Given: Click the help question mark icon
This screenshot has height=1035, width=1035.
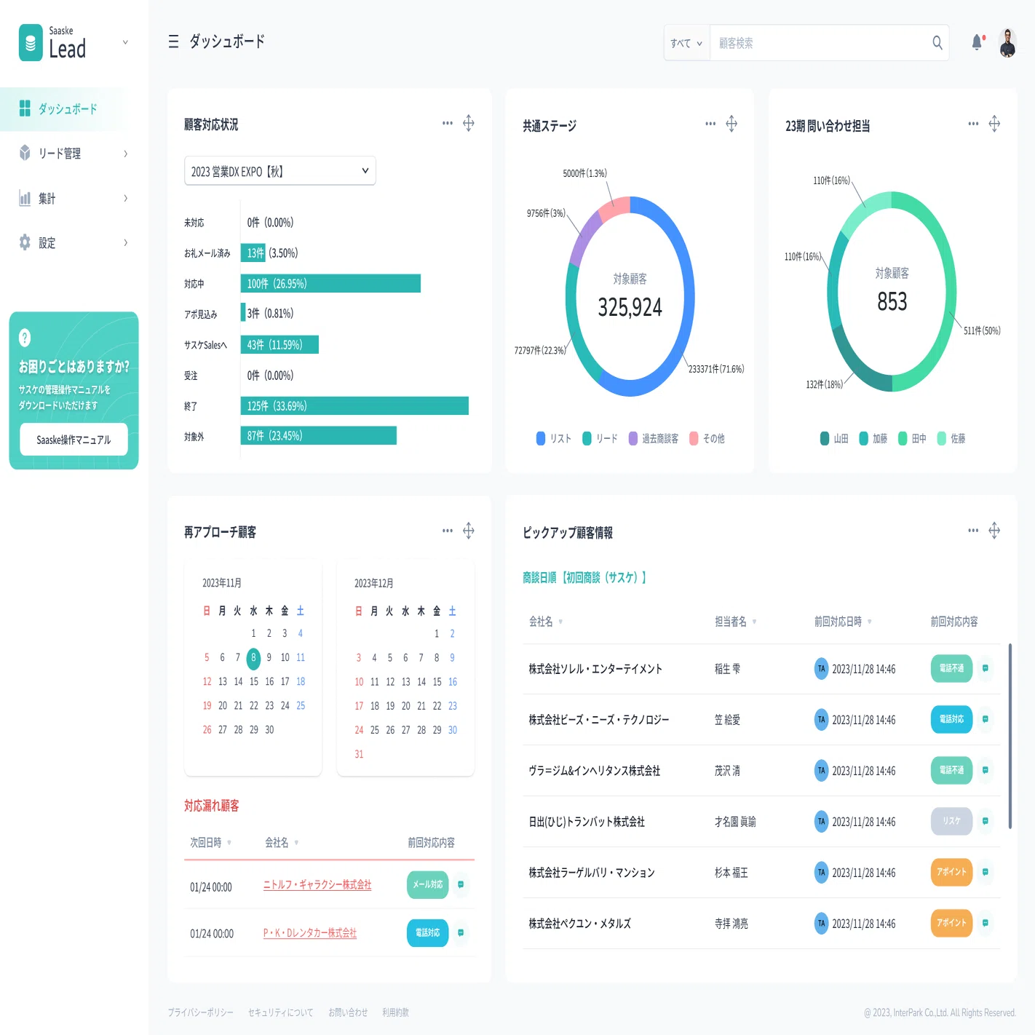Looking at the screenshot, I should click(x=25, y=338).
